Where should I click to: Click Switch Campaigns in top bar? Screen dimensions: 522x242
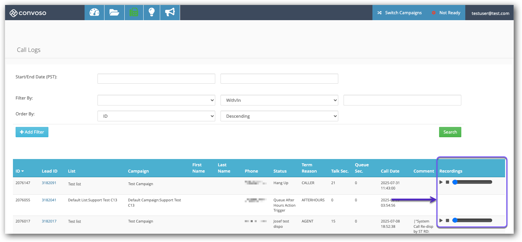pyautogui.click(x=400, y=13)
